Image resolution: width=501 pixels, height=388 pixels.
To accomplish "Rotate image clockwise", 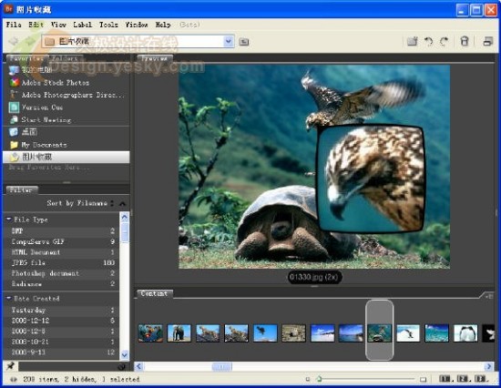I will pos(445,41).
